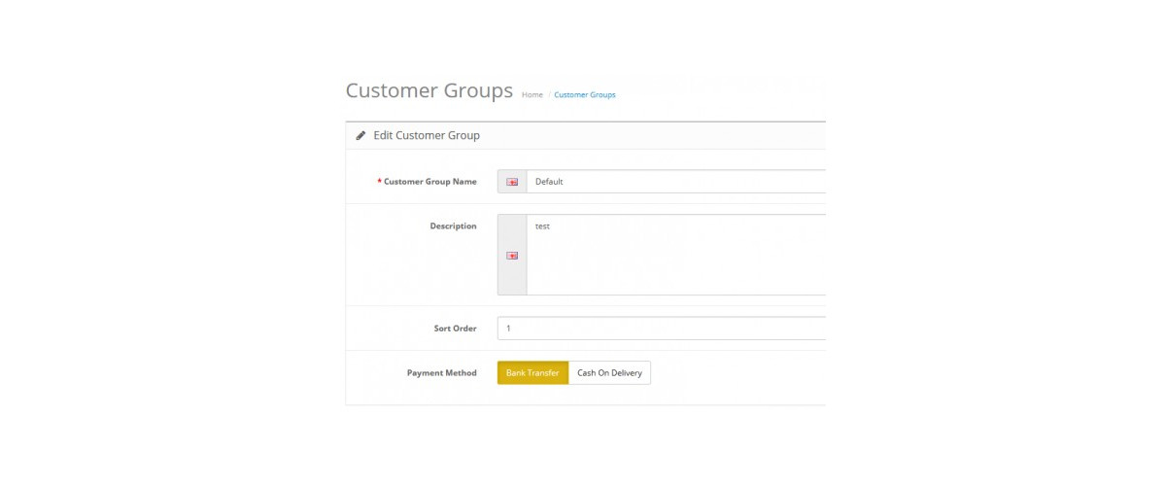Click the Description field label

tap(454, 226)
